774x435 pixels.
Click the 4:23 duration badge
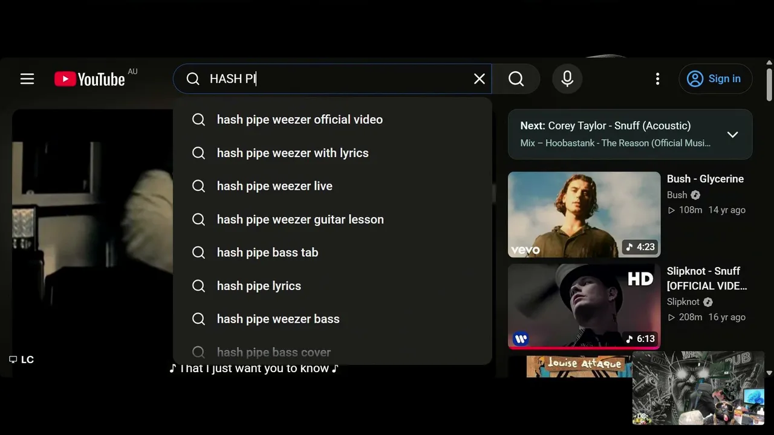[x=640, y=246]
